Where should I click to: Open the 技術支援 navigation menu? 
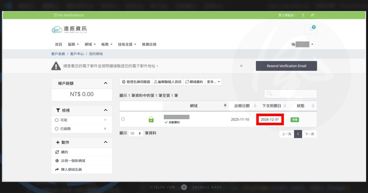pyautogui.click(x=127, y=44)
